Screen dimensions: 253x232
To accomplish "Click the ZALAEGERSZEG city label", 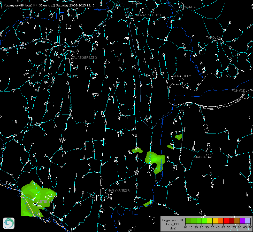I will pos(85,58).
